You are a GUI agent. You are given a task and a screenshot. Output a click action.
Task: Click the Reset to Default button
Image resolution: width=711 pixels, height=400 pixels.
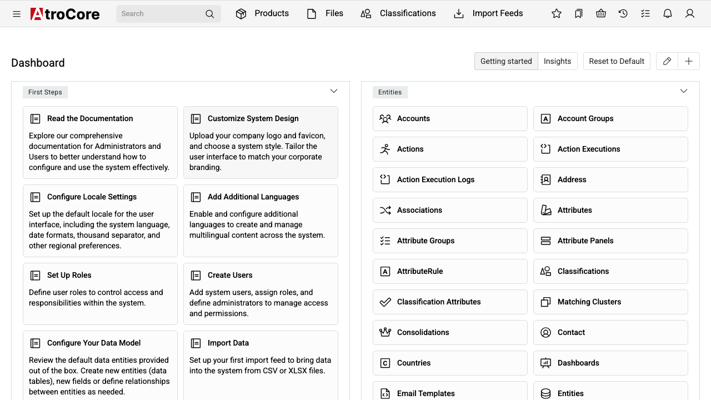[617, 61]
